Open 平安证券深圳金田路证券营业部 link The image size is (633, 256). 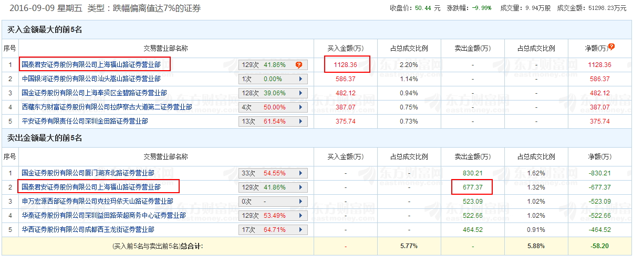point(85,121)
